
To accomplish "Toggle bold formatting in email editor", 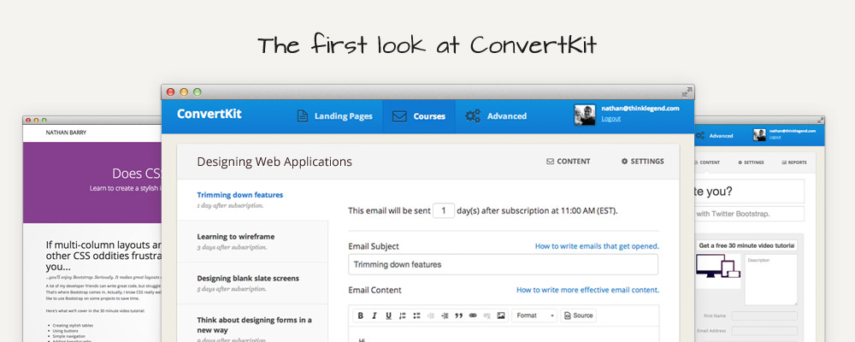I will click(361, 315).
